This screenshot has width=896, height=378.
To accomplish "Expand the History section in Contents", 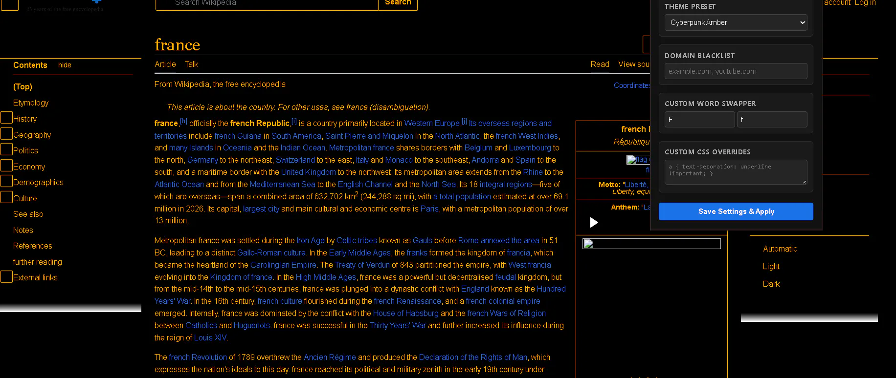I will (x=7, y=118).
